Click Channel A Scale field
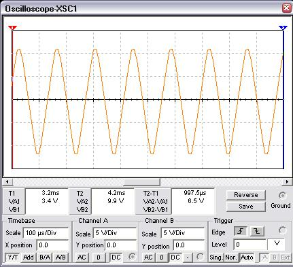Viewport: 293px width, 267px height. [x=115, y=233]
